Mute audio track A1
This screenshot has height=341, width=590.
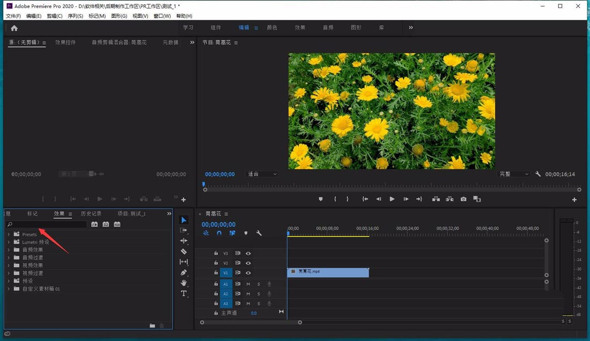248,284
